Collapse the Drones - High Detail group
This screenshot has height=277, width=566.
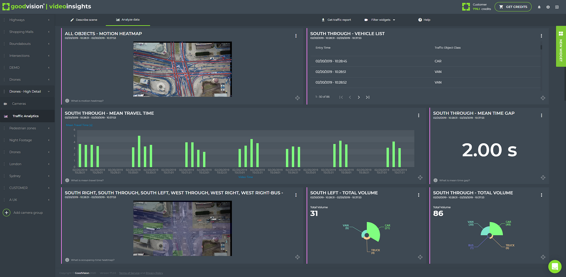click(49, 92)
